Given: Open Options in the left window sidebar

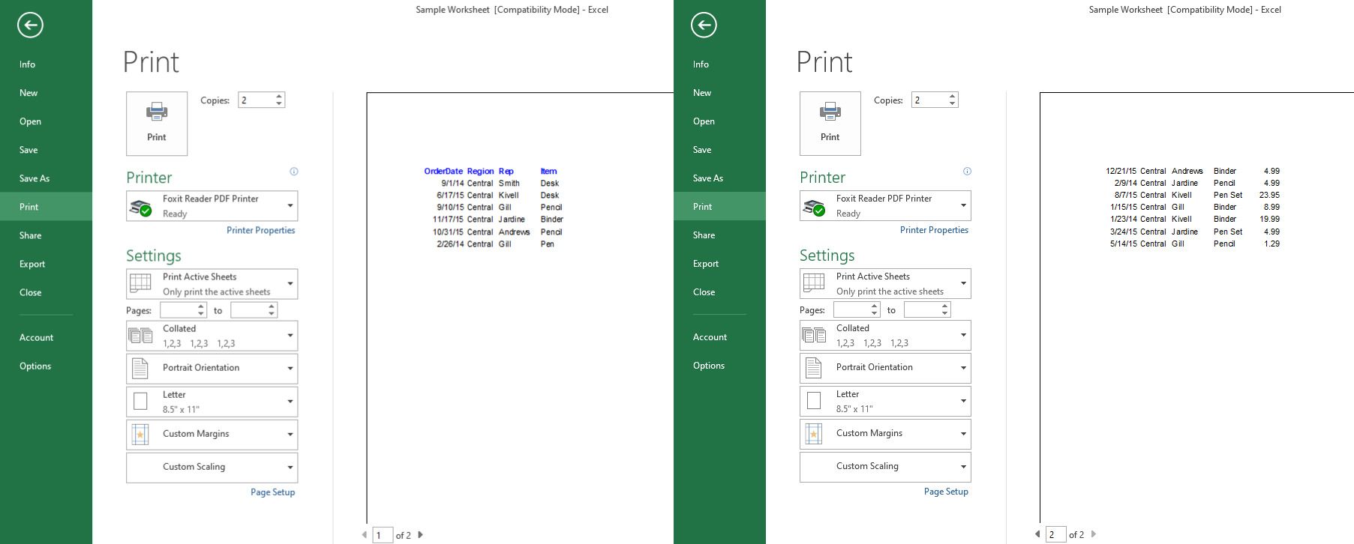Looking at the screenshot, I should click(x=35, y=366).
